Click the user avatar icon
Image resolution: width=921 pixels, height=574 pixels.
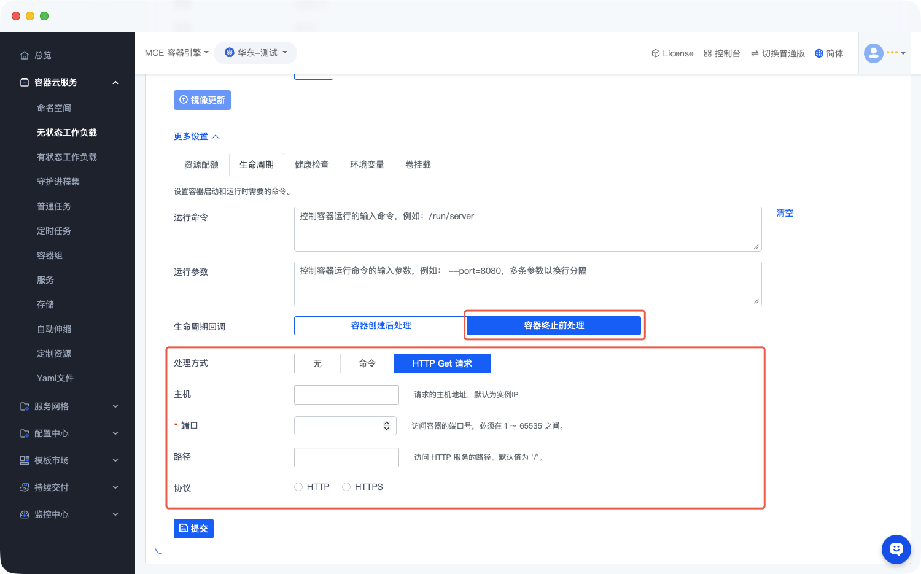tap(873, 53)
